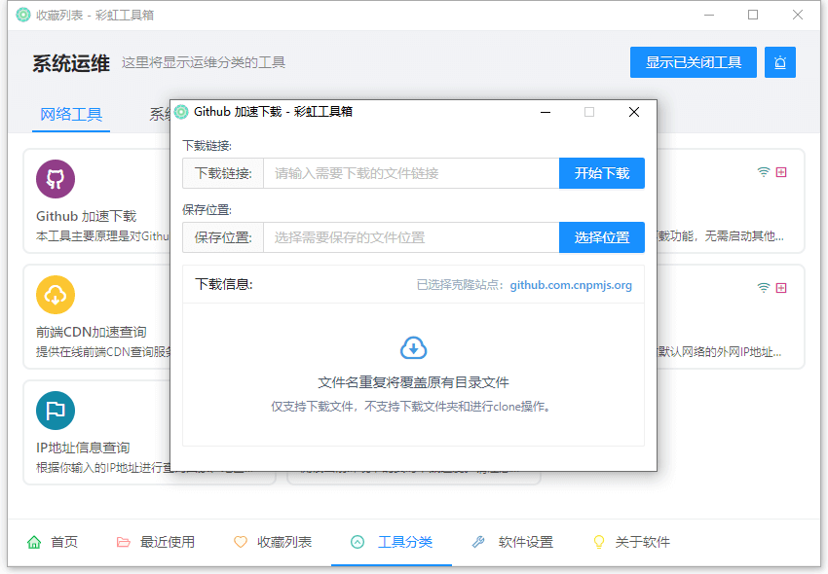Close the Github 加速下载 dialog

coord(634,112)
